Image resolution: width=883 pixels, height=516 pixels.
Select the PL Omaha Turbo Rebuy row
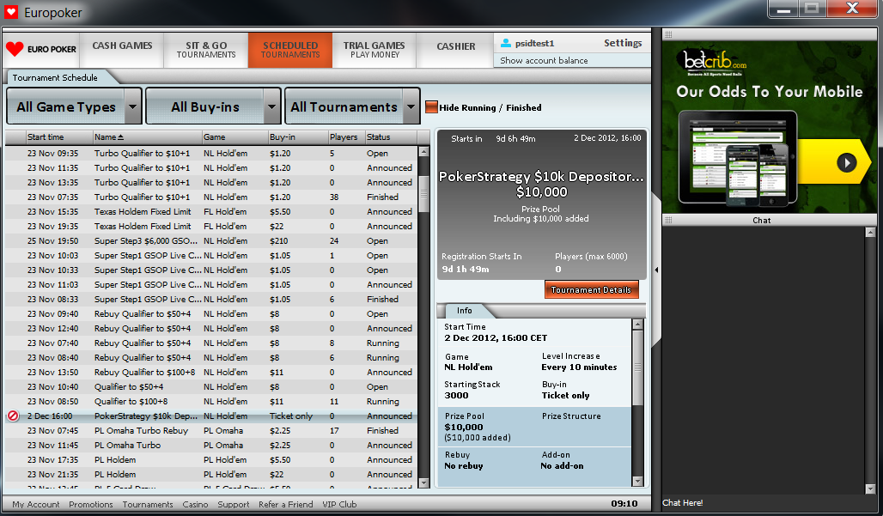point(211,430)
